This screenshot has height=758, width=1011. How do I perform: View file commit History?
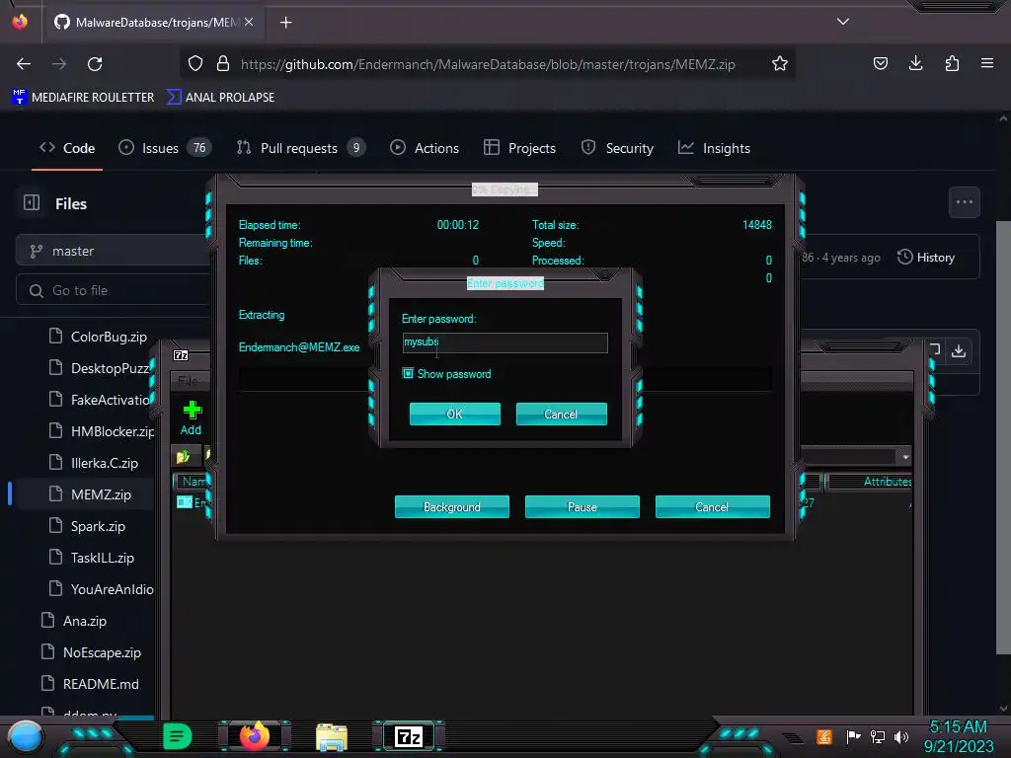[926, 258]
